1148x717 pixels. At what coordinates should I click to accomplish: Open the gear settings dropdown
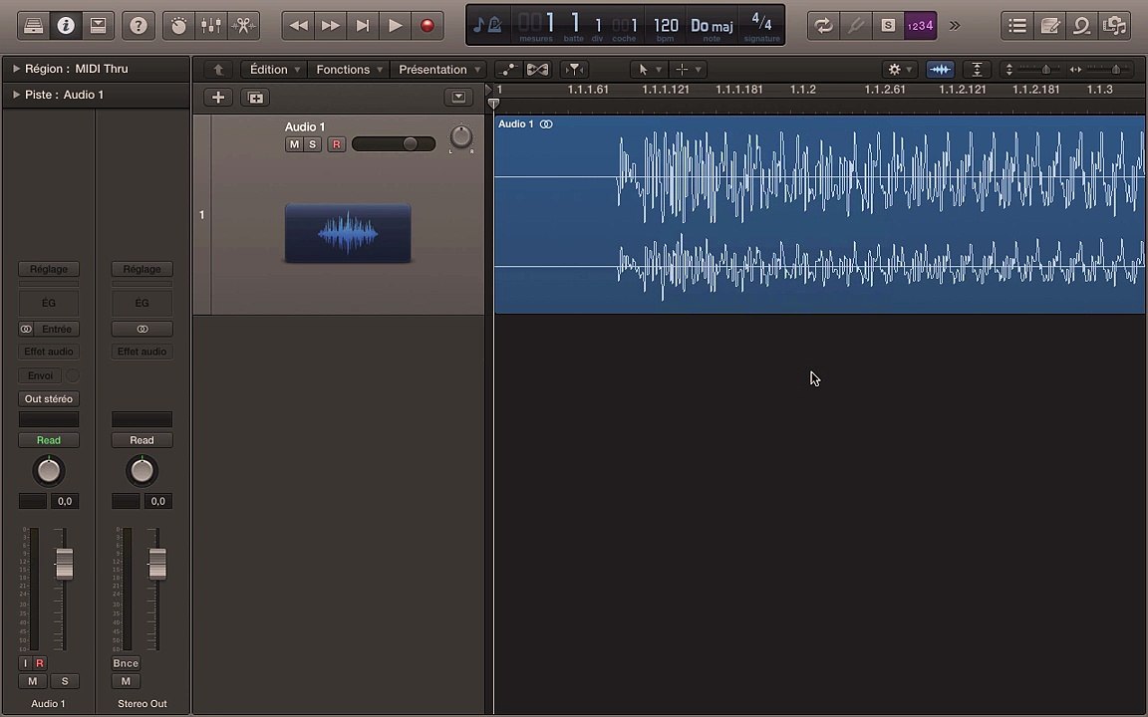click(900, 70)
